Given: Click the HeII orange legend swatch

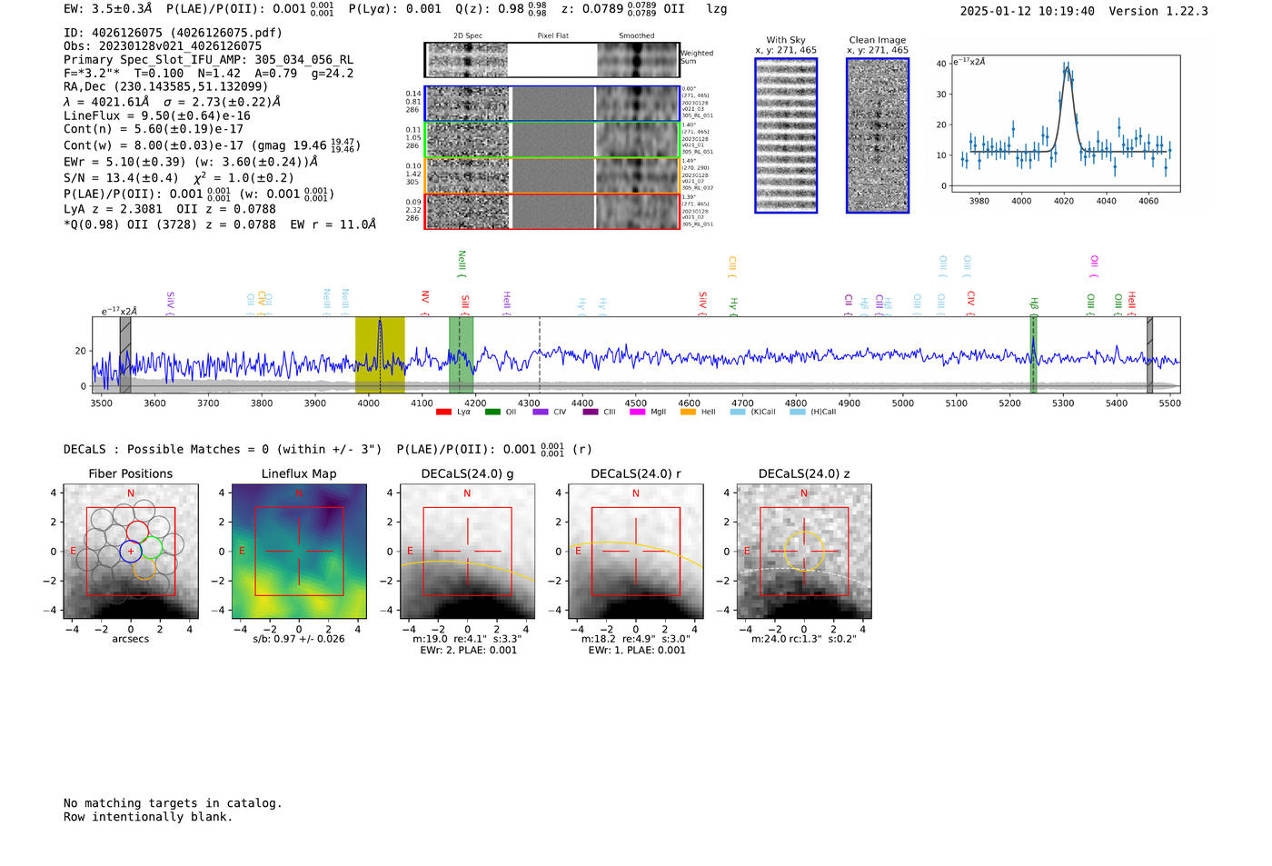Looking at the screenshot, I should point(688,412).
